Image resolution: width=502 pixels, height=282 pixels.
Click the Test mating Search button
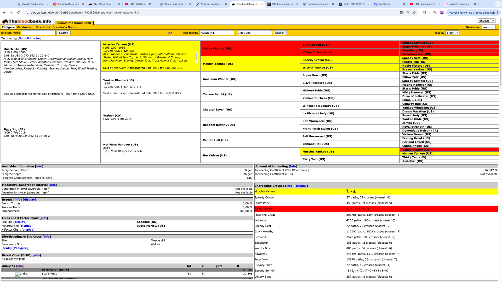pos(279,33)
